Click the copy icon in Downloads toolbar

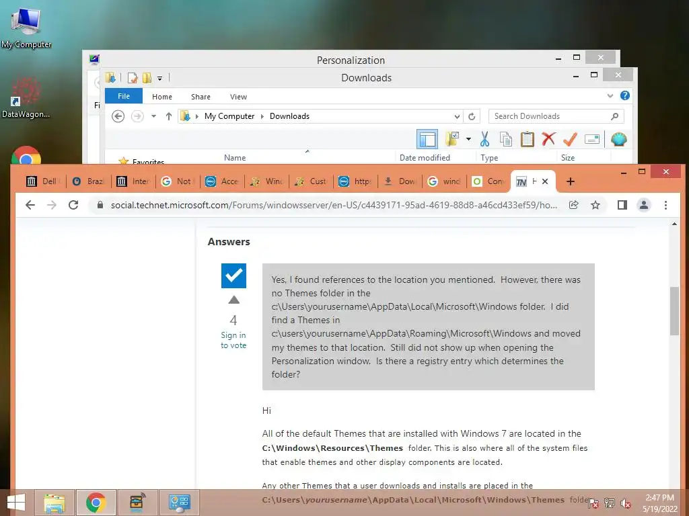pos(506,139)
